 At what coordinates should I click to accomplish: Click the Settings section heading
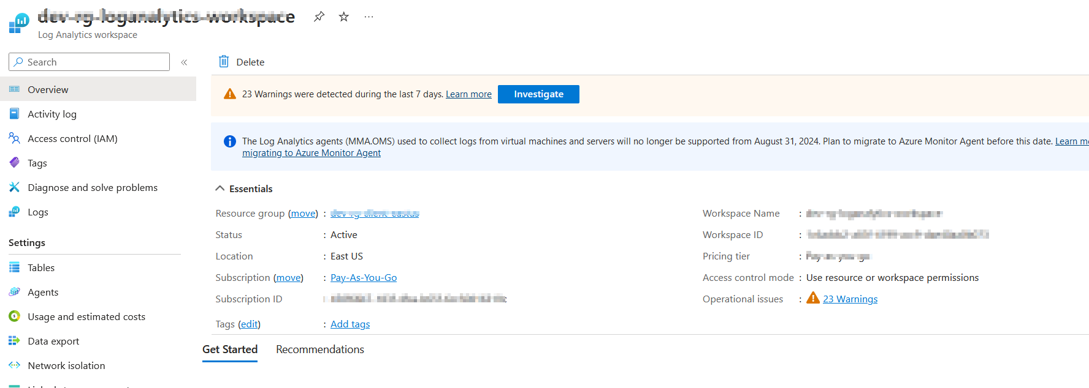pos(27,243)
